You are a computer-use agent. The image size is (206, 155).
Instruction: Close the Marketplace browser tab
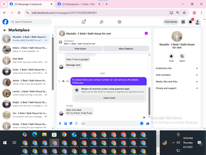tap(99, 4)
